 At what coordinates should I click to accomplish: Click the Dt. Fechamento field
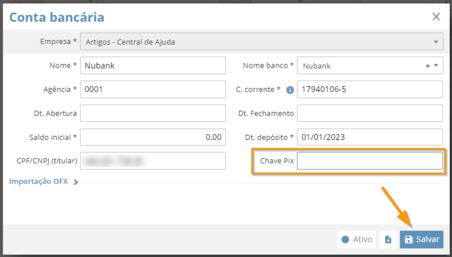(370, 113)
